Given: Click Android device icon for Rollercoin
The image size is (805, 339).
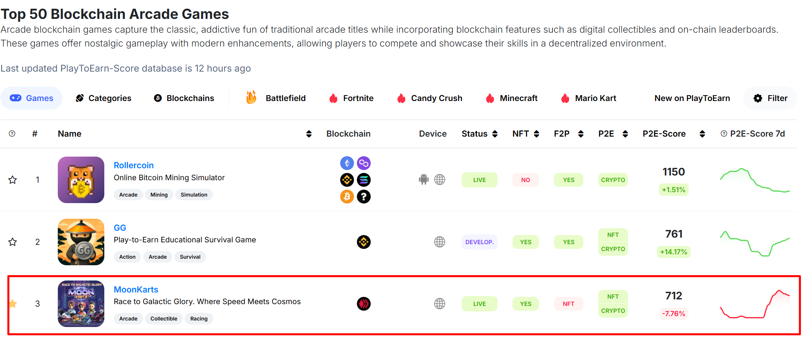Looking at the screenshot, I should coord(424,179).
